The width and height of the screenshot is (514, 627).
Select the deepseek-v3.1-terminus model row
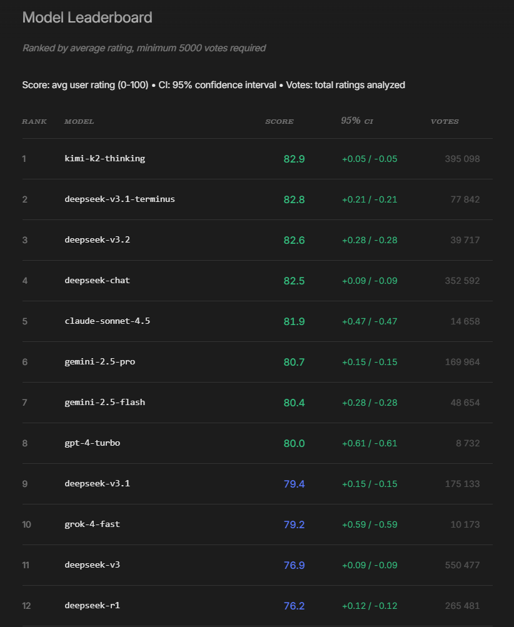119,199
